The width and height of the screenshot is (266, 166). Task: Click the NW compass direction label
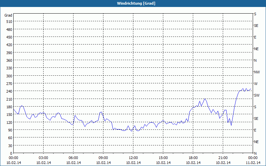(256, 72)
